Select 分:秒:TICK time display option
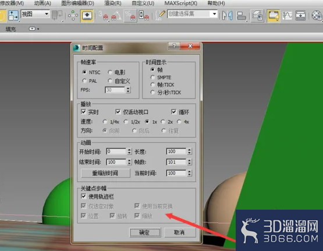 pos(152,93)
